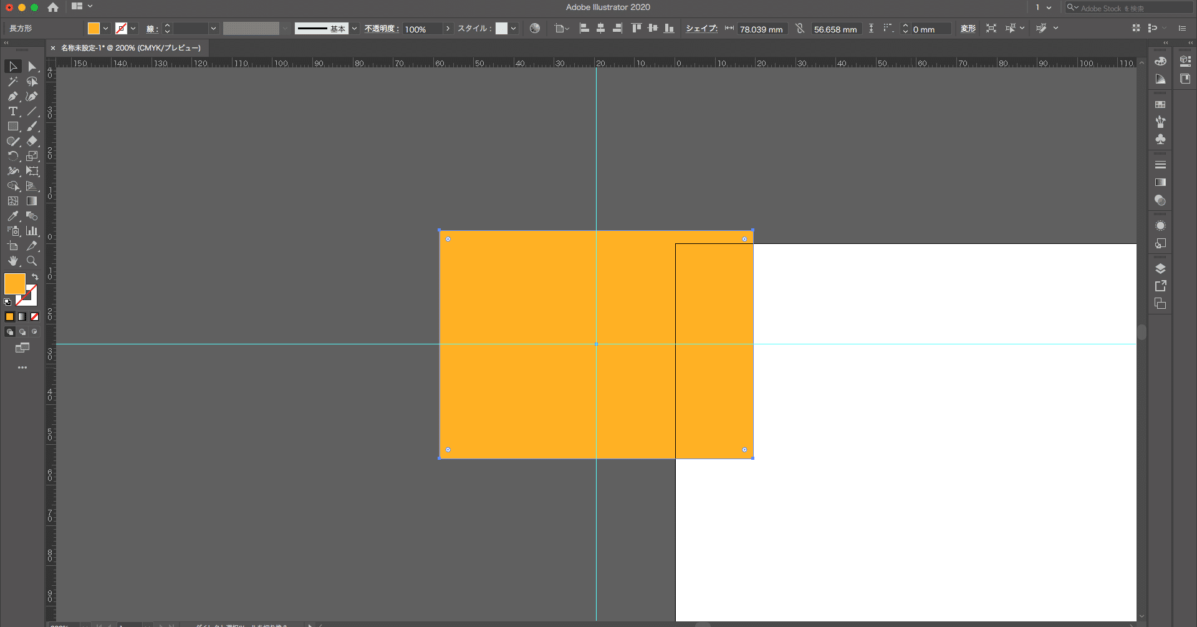The width and height of the screenshot is (1197, 627).
Task: Open Color panel palette icon
Action: coord(1160,61)
